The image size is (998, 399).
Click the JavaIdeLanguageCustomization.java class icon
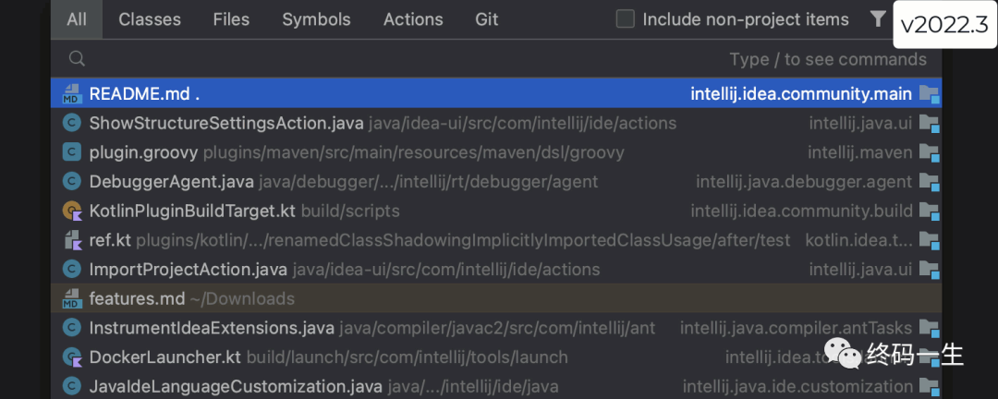73,386
